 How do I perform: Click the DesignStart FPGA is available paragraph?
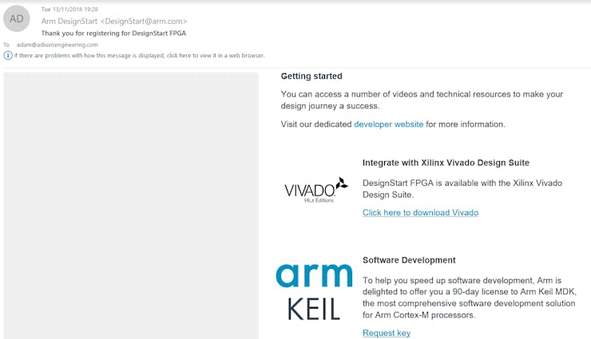coord(462,189)
